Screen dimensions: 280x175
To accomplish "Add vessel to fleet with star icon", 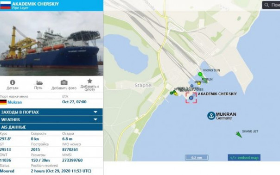I will pos(89,81).
